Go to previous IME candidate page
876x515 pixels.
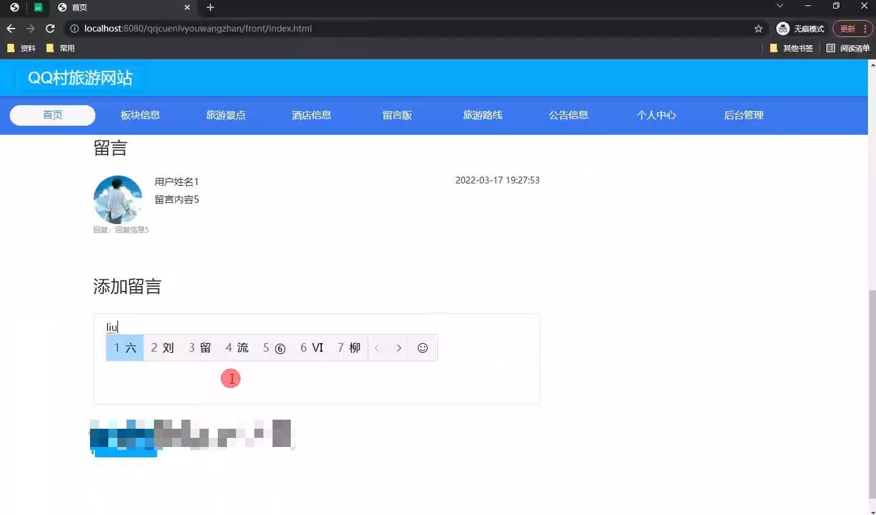pos(377,348)
